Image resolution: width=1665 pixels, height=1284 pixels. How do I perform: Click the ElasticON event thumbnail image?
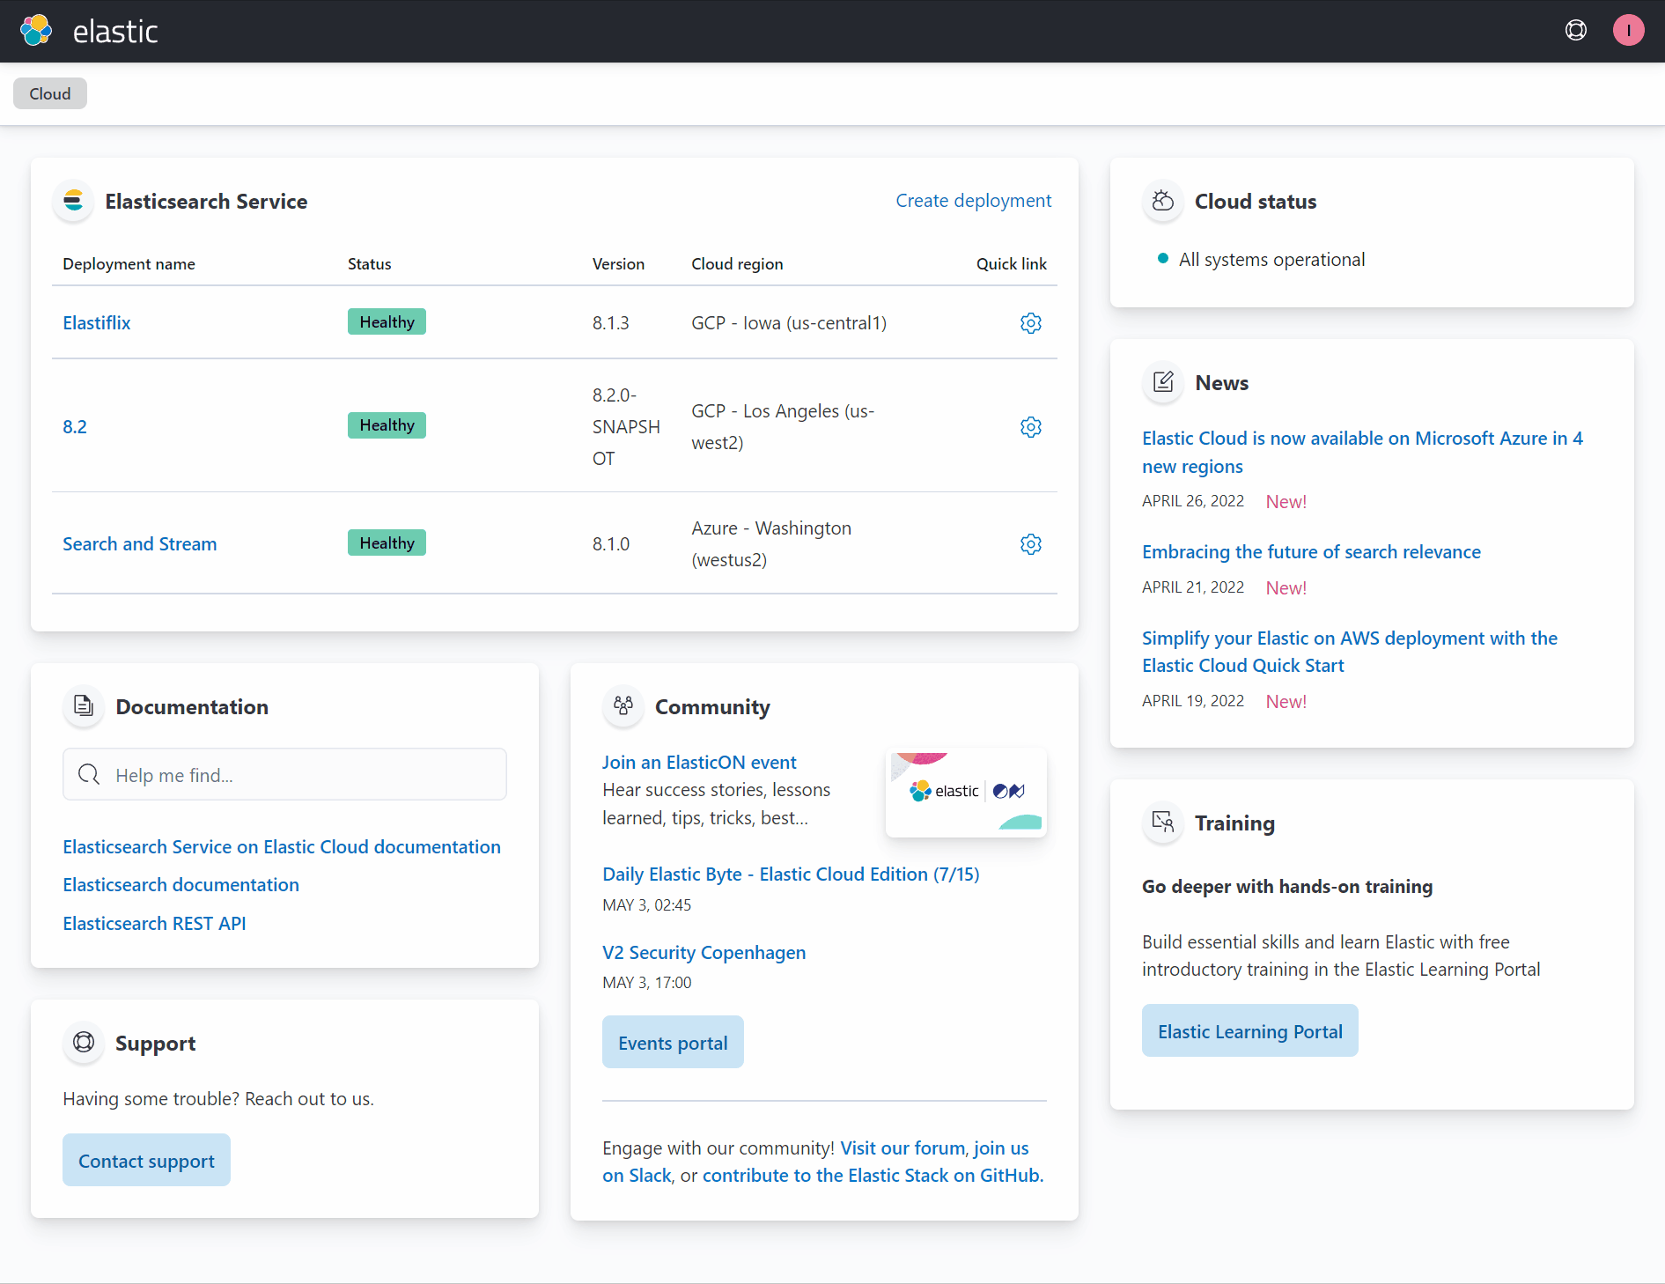pos(966,792)
